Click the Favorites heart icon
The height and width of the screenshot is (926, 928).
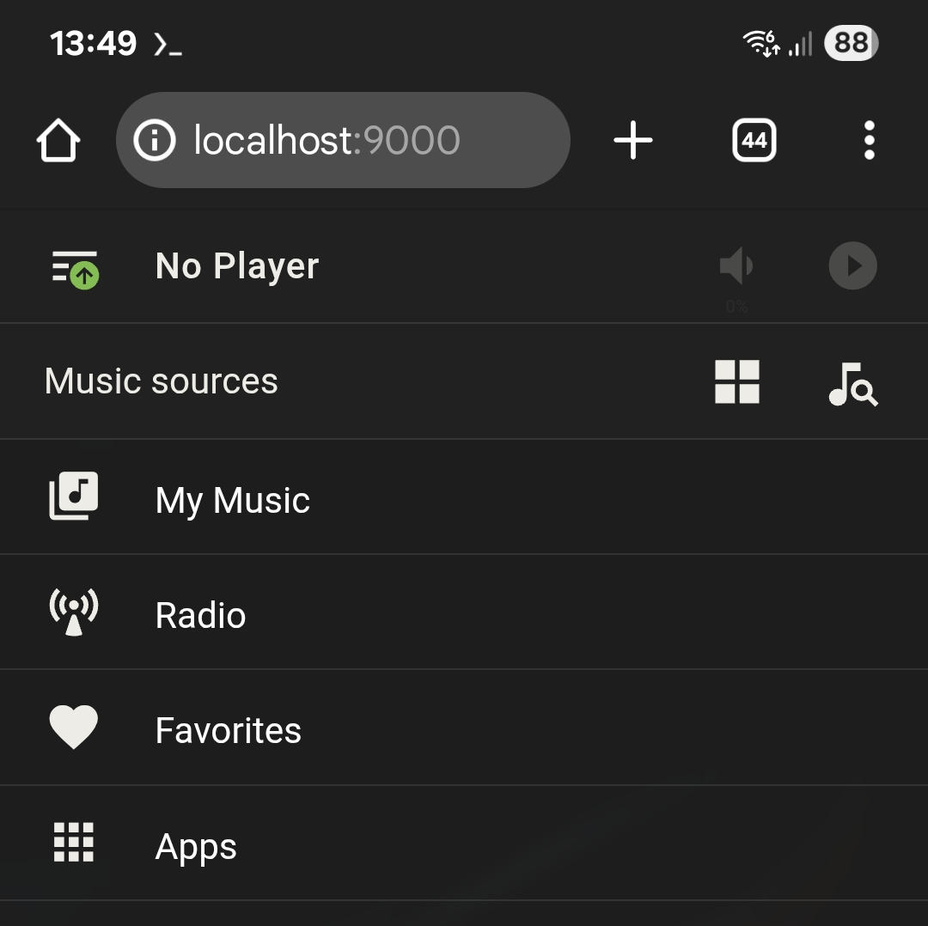pos(74,728)
